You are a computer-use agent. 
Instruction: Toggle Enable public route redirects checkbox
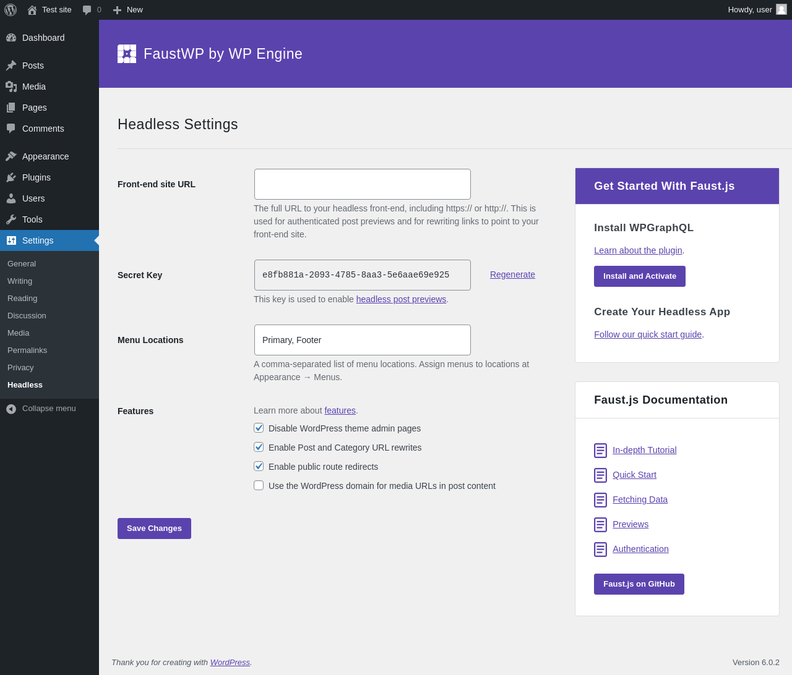[259, 466]
